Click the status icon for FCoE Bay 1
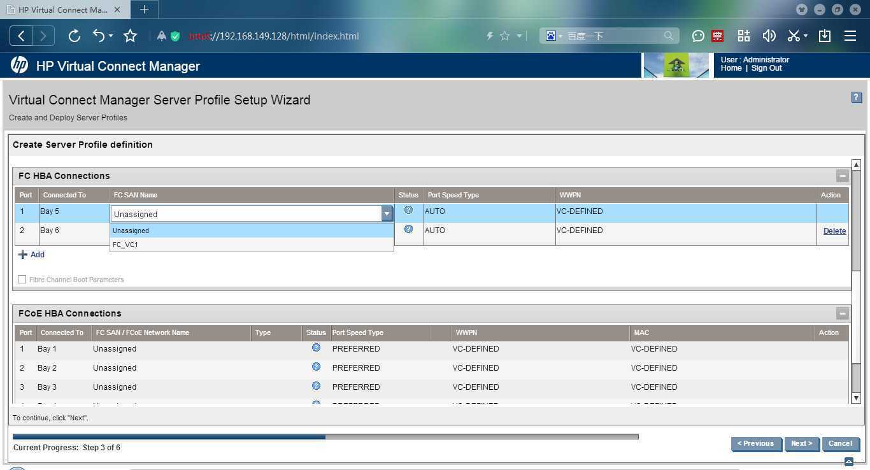The height and width of the screenshot is (470, 870). 316,348
